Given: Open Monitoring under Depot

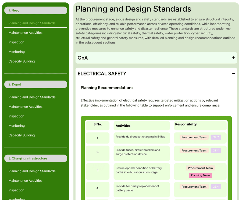Looking at the screenshot, I should [x=16, y=126].
